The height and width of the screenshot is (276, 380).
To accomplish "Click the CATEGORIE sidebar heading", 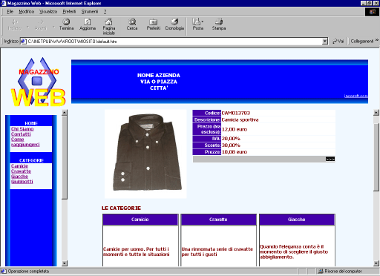I will (31, 160).
